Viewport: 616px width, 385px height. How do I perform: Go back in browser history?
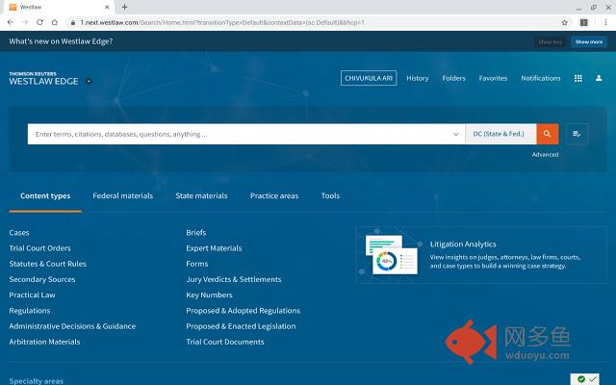(x=11, y=22)
